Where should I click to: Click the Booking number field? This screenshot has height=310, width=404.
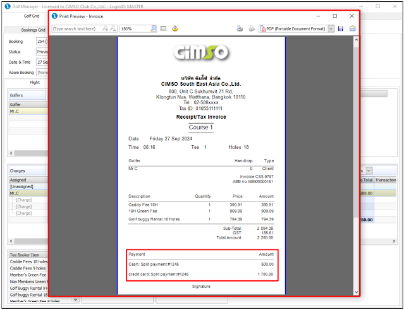[42, 41]
